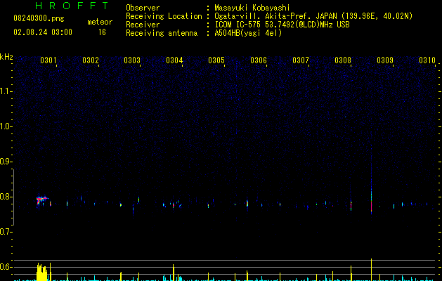
Task: Click the wide yellow intensity block at the bottom
Action: pos(42,272)
